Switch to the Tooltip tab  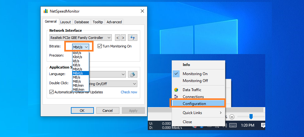[x=98, y=22]
